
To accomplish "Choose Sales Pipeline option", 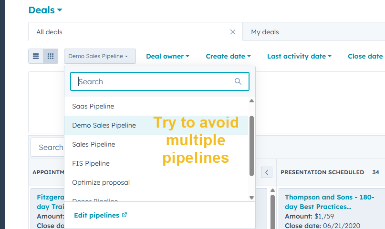I will pyautogui.click(x=94, y=144).
